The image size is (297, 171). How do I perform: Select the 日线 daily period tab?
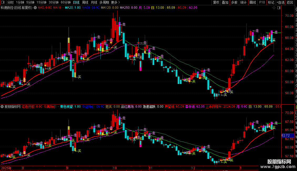tap(76, 2)
